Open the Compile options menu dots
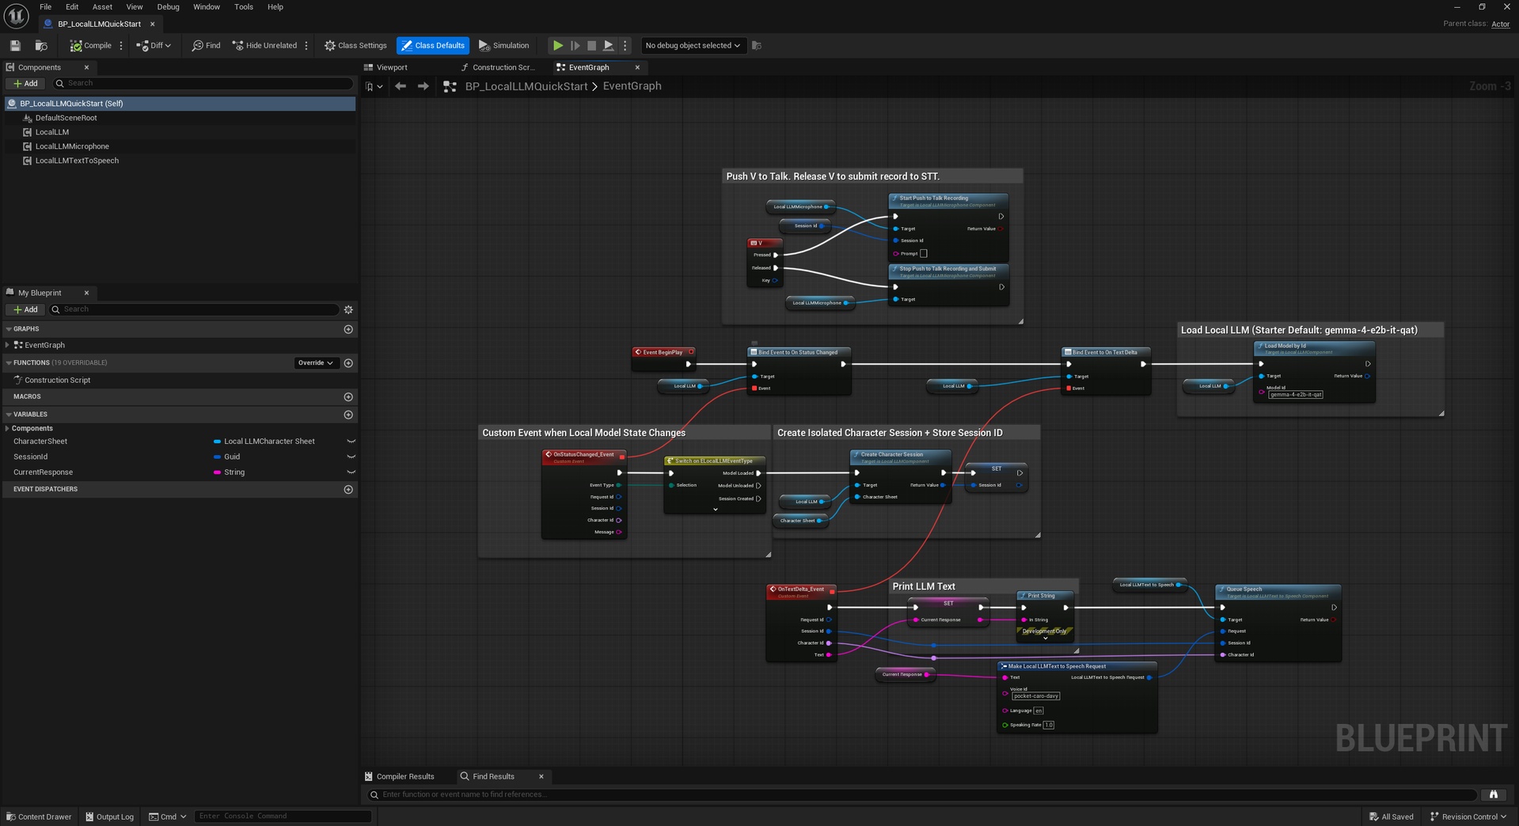The width and height of the screenshot is (1519, 826). 121,45
